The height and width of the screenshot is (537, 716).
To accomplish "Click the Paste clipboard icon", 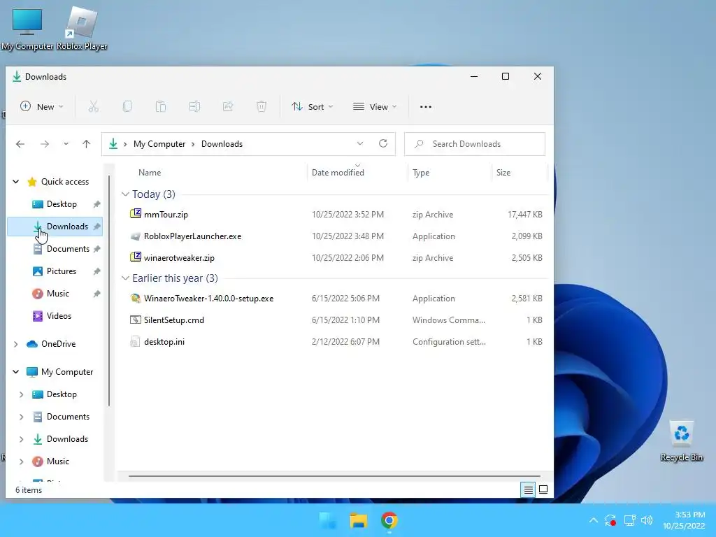I will pos(161,106).
